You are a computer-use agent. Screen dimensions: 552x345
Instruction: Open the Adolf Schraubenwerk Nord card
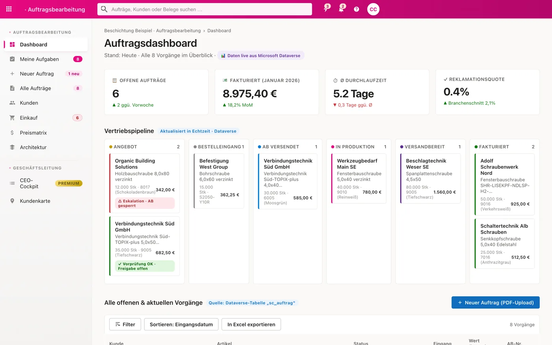505,185
